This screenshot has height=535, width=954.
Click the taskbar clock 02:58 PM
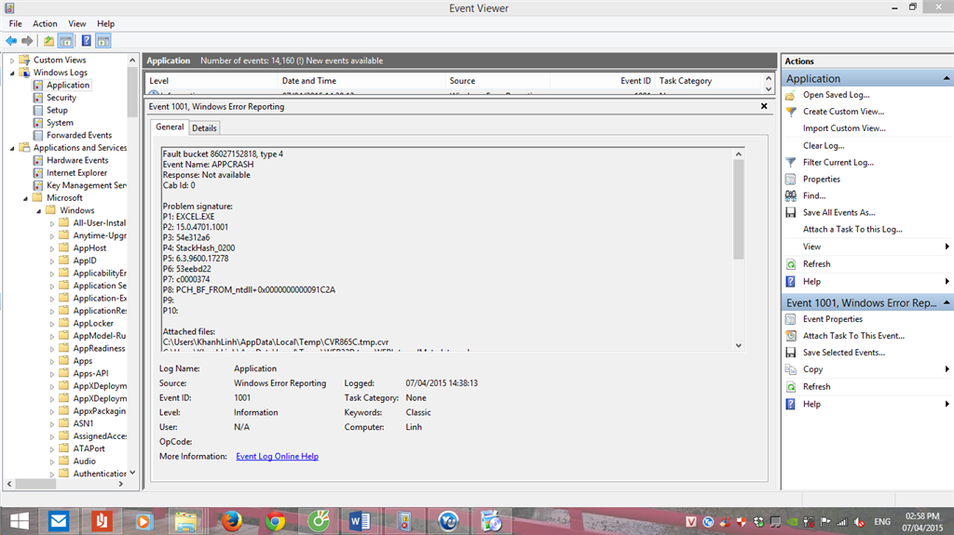[x=922, y=516]
